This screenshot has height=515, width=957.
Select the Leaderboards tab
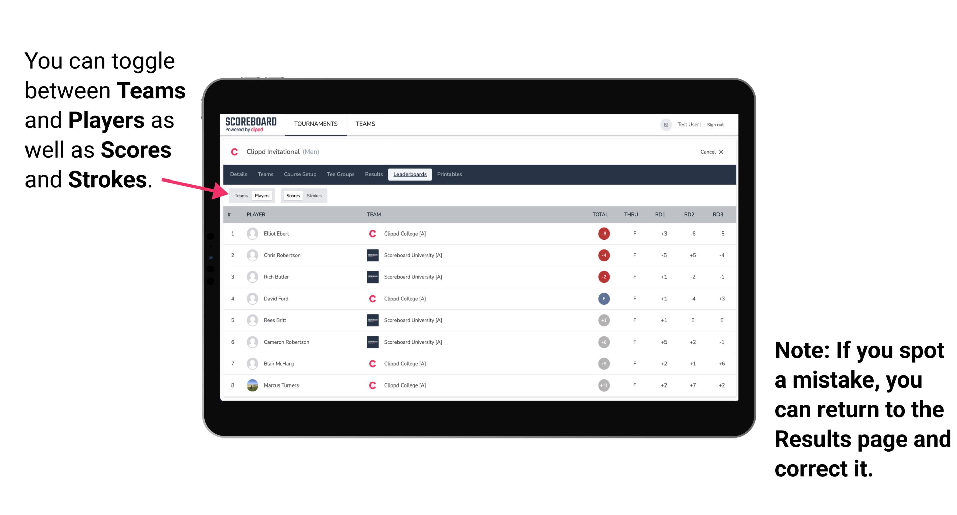tap(410, 174)
